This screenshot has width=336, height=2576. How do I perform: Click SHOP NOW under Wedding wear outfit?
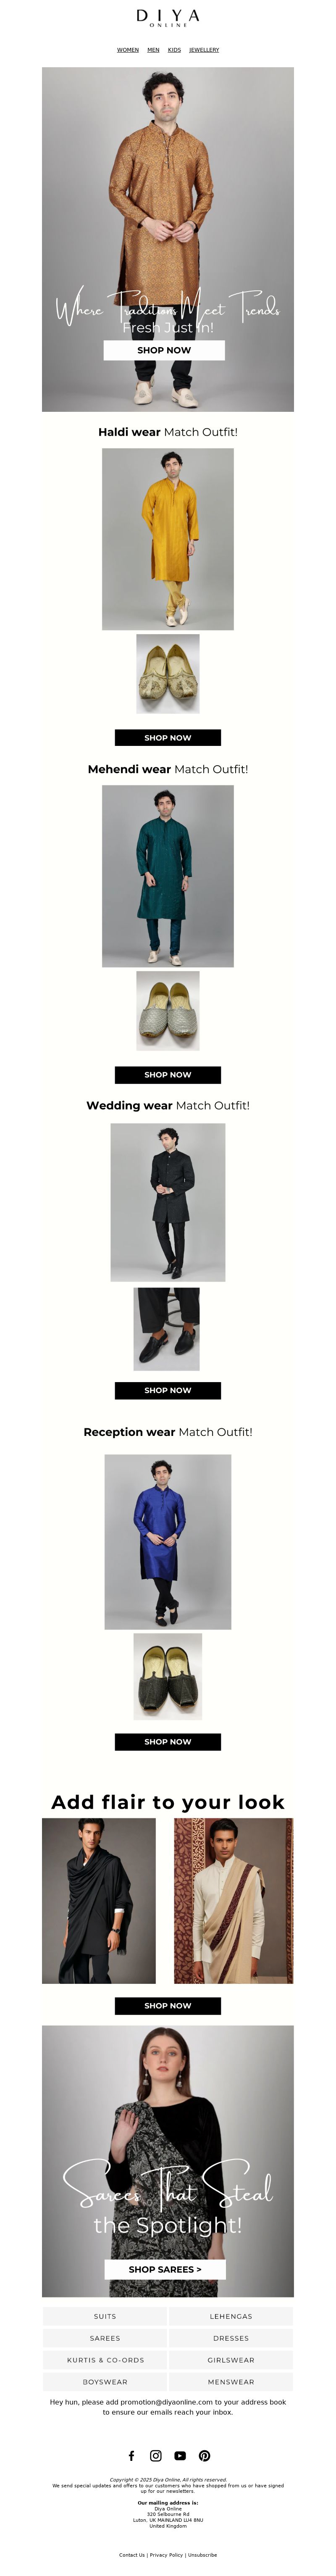coord(168,1391)
